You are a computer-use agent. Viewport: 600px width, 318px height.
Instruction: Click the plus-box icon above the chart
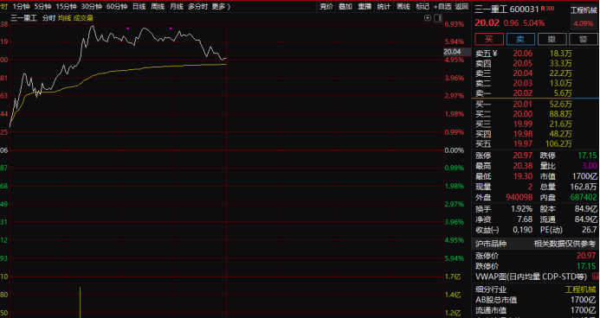428,18
